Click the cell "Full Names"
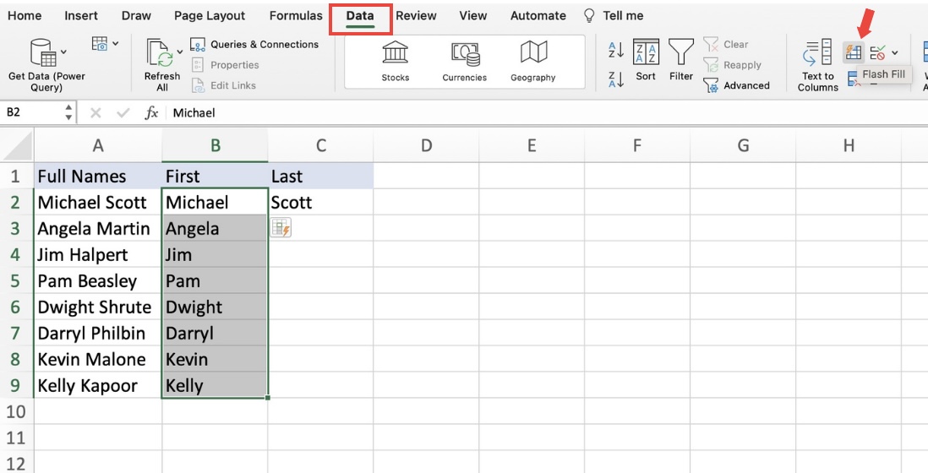The width and height of the screenshot is (928, 473). [98, 177]
